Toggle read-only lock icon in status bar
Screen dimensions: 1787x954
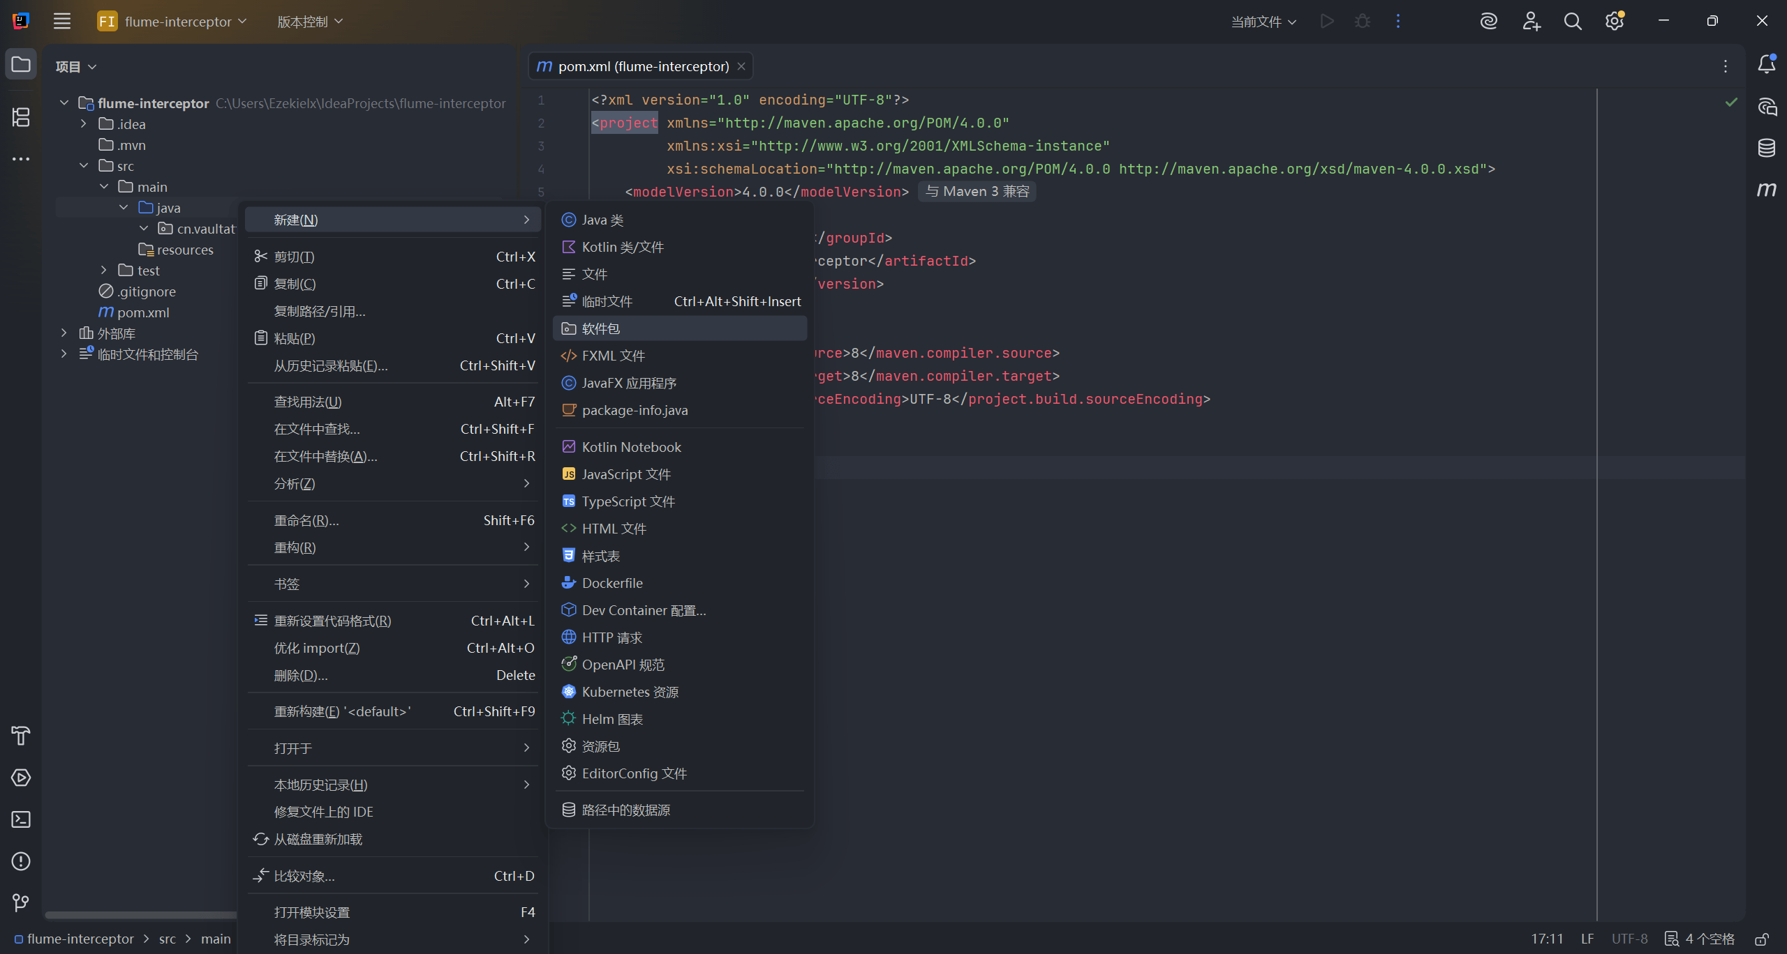1762,939
